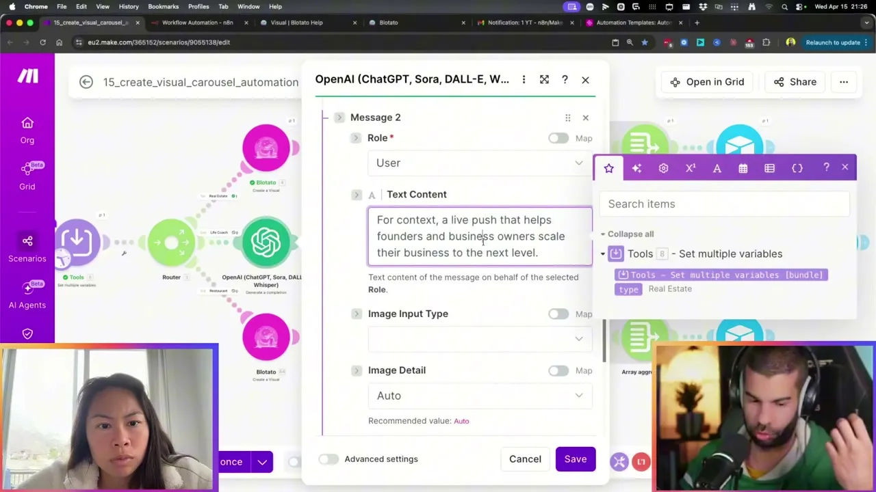Viewport: 876px width, 492px height.
Task: Select the upper Blotato Create a Visual module
Action: 266,148
